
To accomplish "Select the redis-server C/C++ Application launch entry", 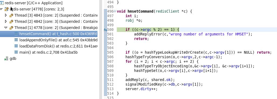I will [34, 3].
